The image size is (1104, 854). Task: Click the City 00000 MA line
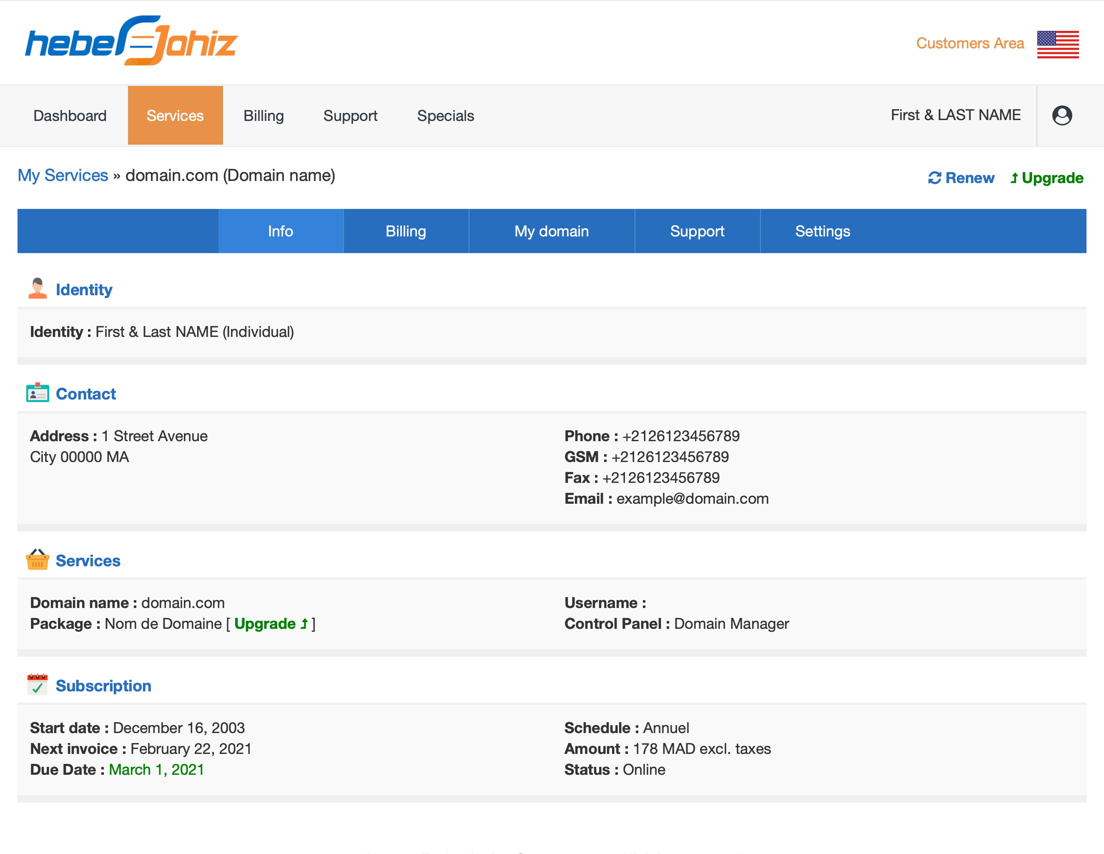tap(79, 457)
